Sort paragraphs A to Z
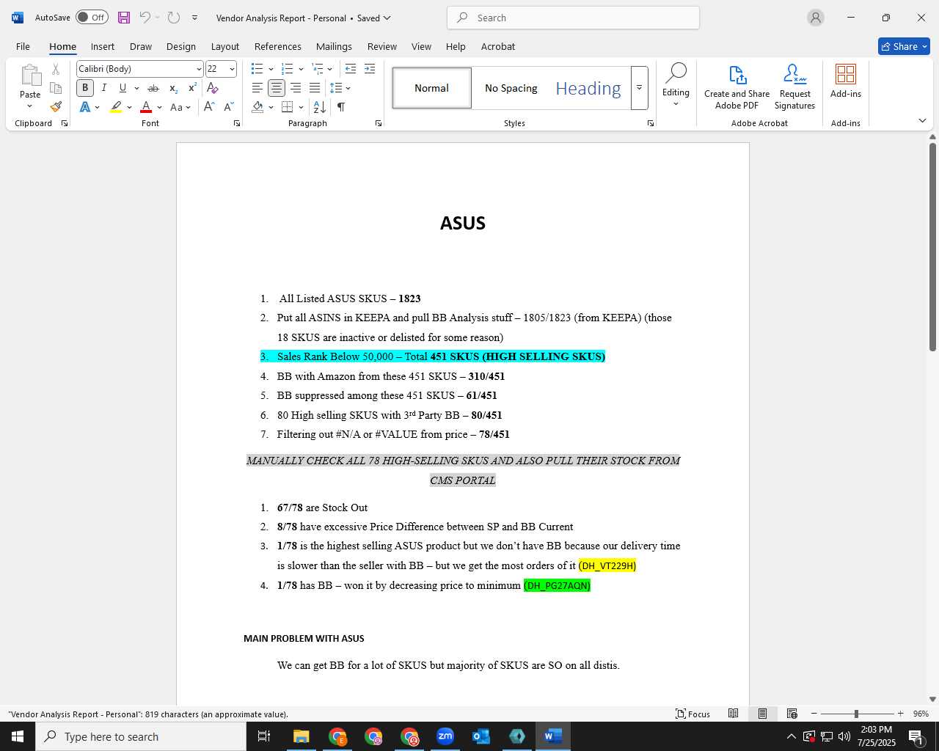939x751 pixels. pos(320,107)
